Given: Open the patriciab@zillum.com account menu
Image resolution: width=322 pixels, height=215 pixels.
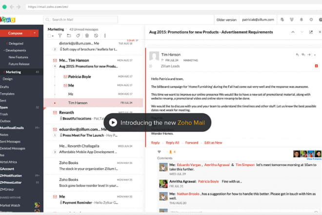Looking at the screenshot, I should tap(258, 20).
